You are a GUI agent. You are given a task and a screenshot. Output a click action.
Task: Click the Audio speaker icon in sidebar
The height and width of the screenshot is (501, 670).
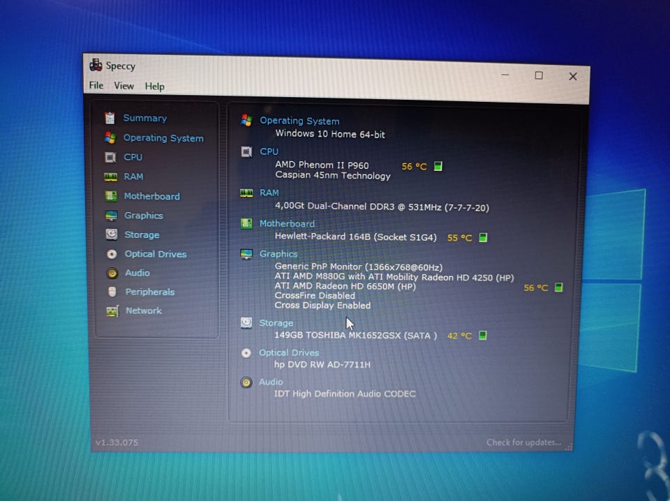112,273
